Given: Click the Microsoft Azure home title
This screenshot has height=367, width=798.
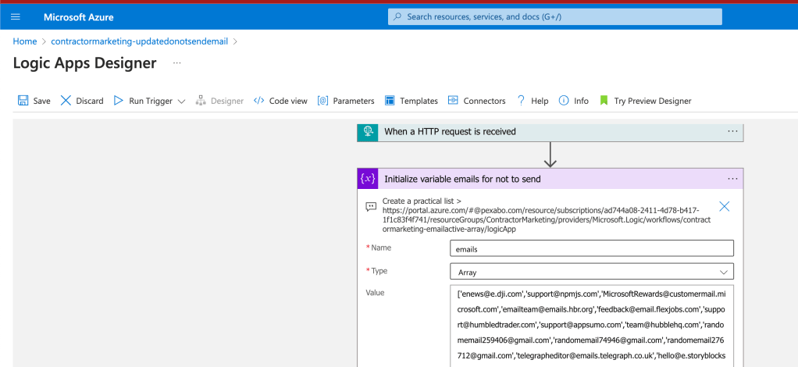Looking at the screenshot, I should pyautogui.click(x=78, y=17).
